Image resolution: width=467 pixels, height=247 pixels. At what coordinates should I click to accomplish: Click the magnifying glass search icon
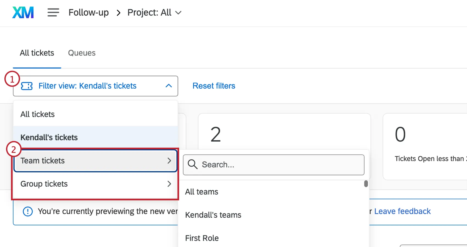click(192, 165)
